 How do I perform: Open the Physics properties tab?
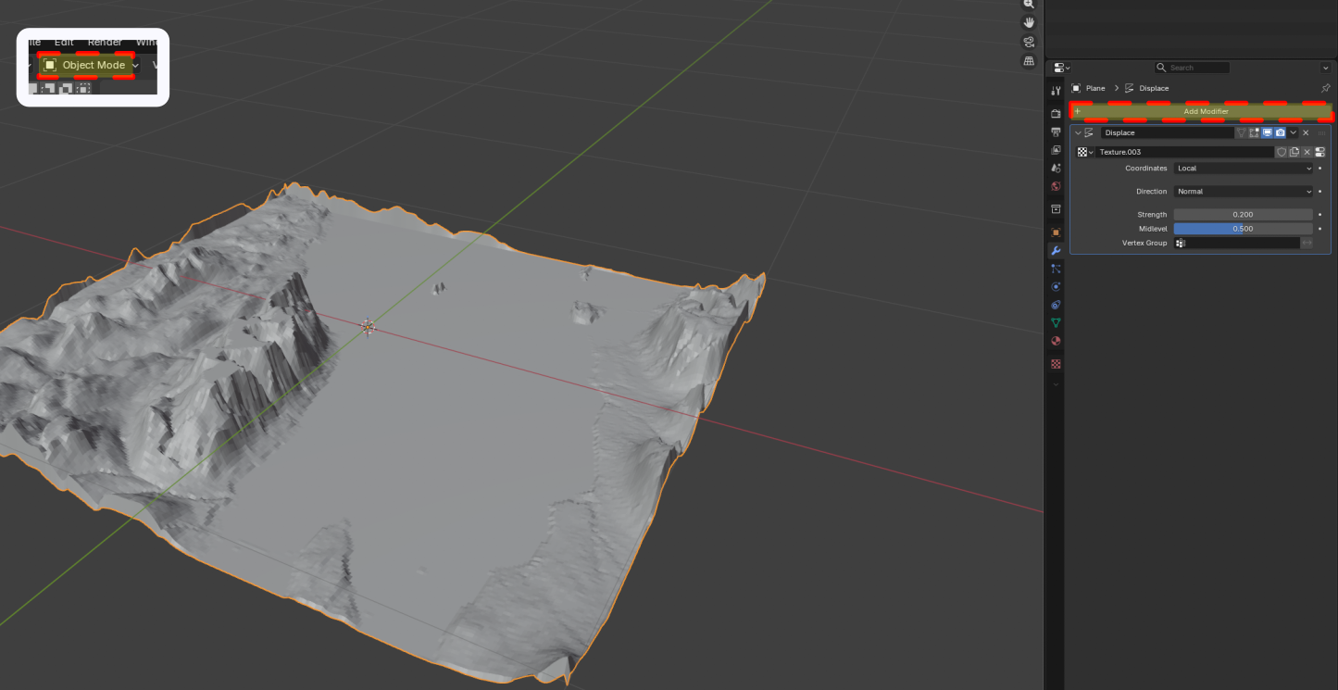tap(1056, 286)
